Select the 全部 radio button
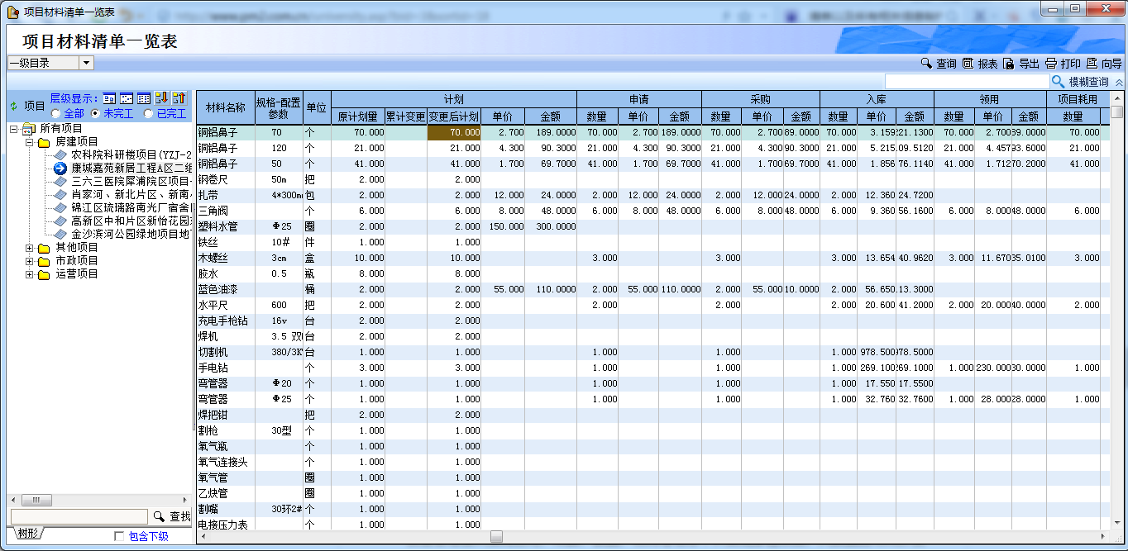This screenshot has height=551, width=1128. tap(55, 113)
